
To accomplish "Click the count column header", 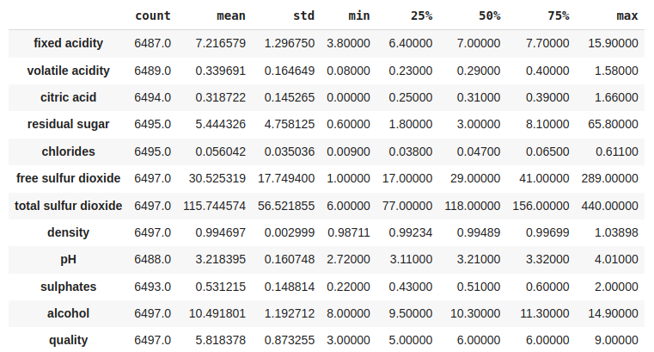I will tap(153, 15).
